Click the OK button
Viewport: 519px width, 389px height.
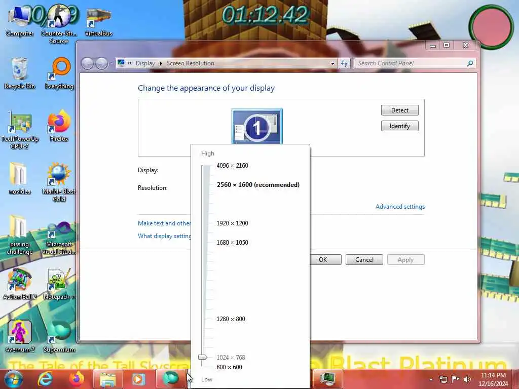pos(326,260)
